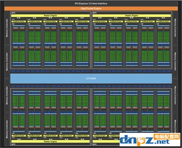Viewport: 182px width, 148px height.
Task: Select the second right Memory Controller from top
Action: (x=175, y=61)
